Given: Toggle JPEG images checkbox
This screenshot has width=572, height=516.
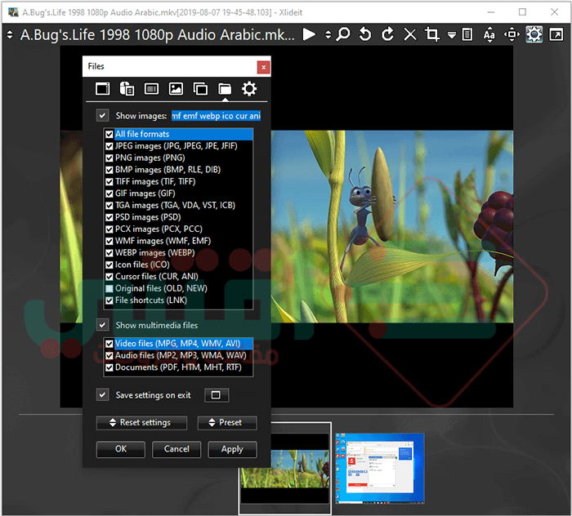Looking at the screenshot, I should point(109,146).
